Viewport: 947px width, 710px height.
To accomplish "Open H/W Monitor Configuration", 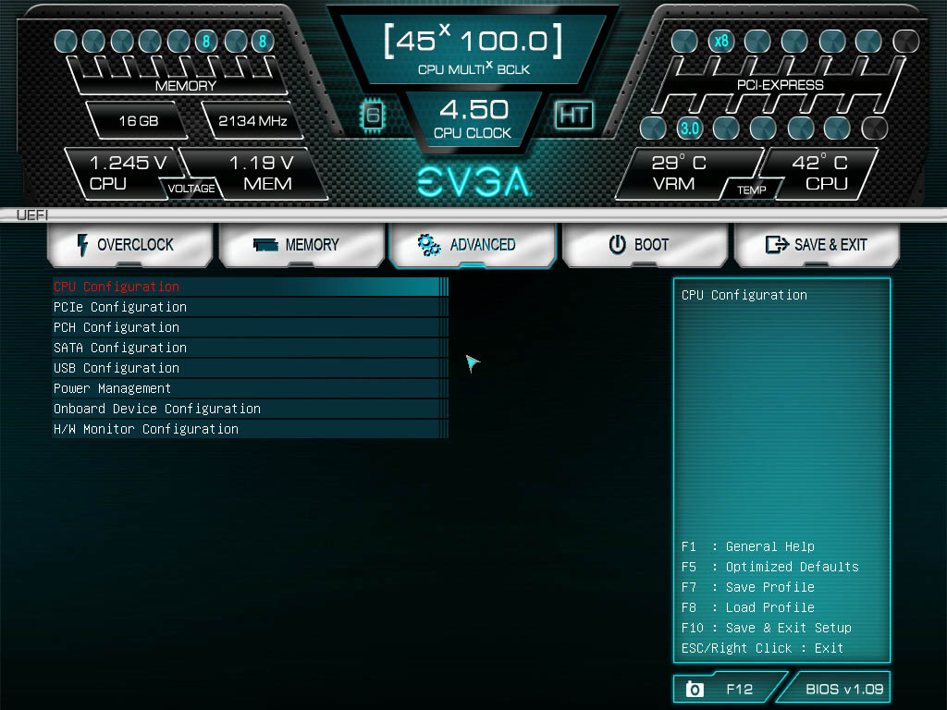I will click(x=250, y=429).
